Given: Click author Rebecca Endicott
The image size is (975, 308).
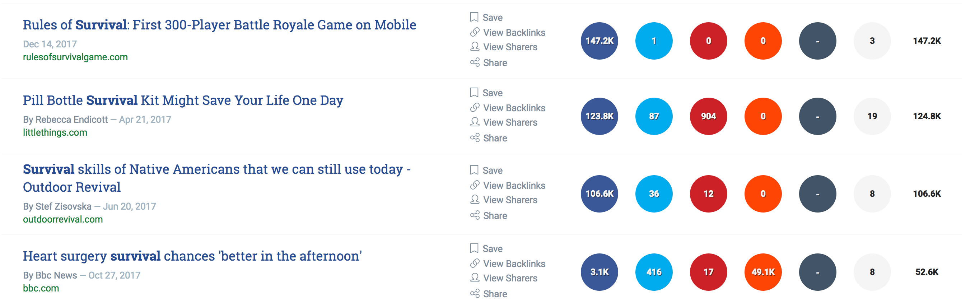Looking at the screenshot, I should pyautogui.click(x=71, y=120).
